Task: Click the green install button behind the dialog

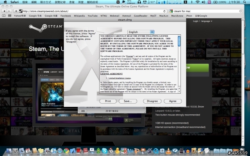Action: tap(197, 67)
